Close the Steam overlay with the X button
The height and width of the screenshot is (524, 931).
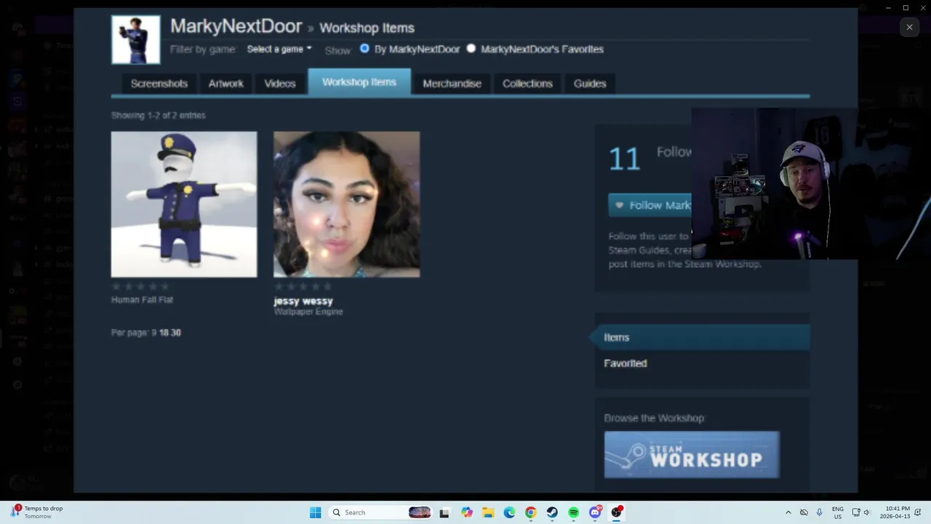909,28
